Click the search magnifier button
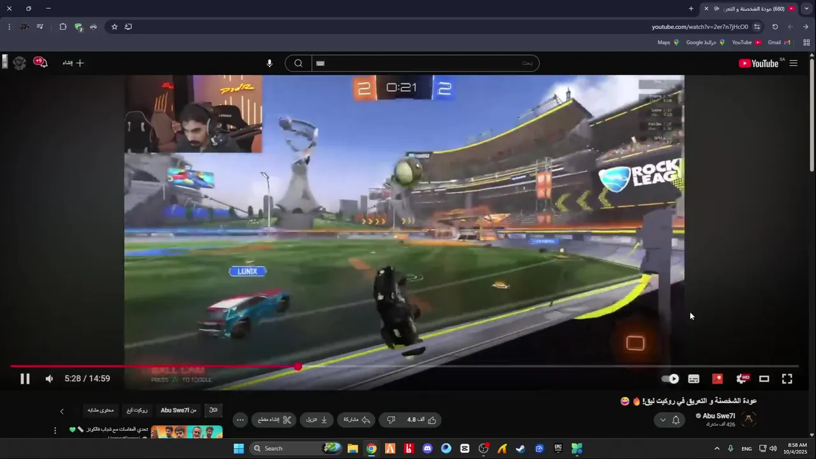 [x=298, y=63]
